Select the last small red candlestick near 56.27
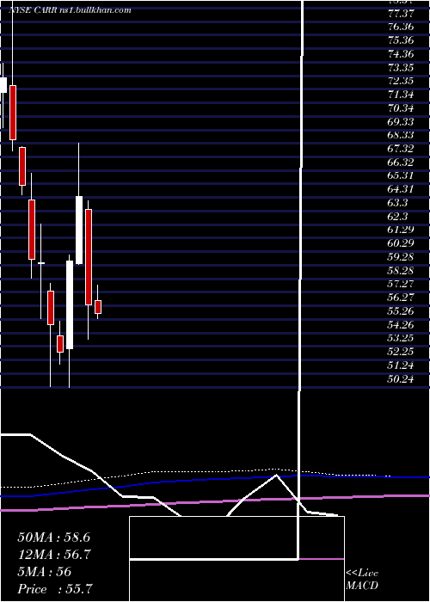 [98, 307]
